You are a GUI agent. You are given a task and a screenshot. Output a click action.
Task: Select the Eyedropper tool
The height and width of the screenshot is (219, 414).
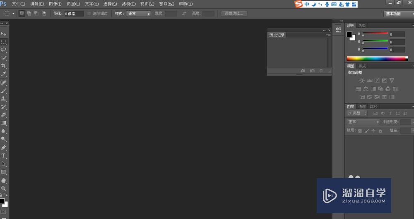point(3,74)
